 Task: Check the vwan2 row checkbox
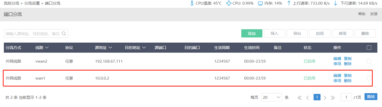click(x=369, y=61)
